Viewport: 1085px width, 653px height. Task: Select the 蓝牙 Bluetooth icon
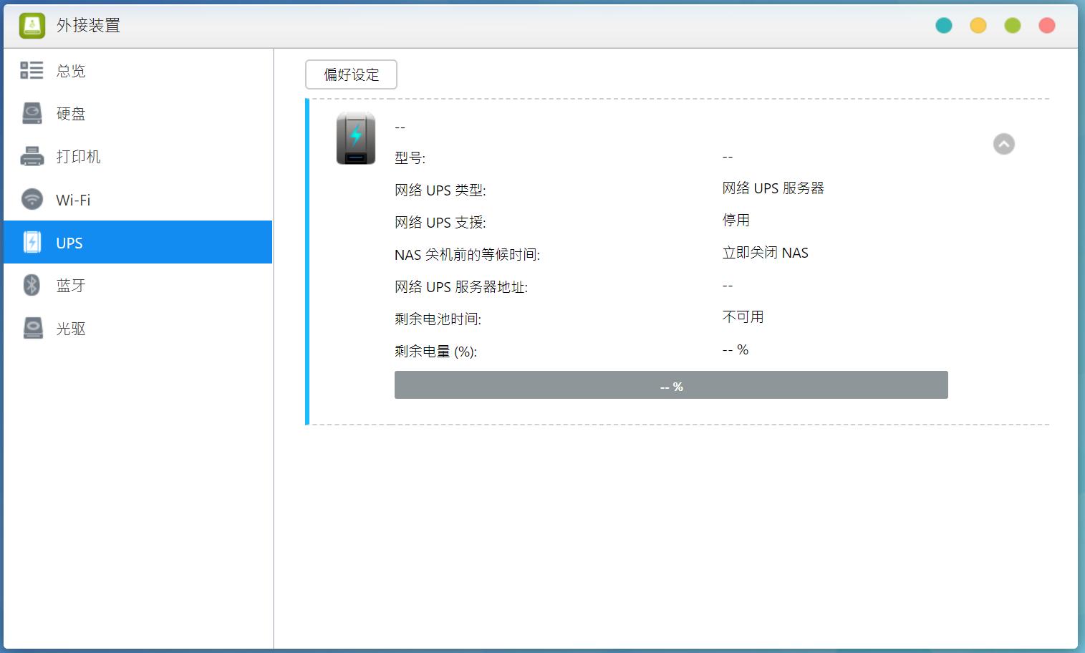[x=32, y=285]
